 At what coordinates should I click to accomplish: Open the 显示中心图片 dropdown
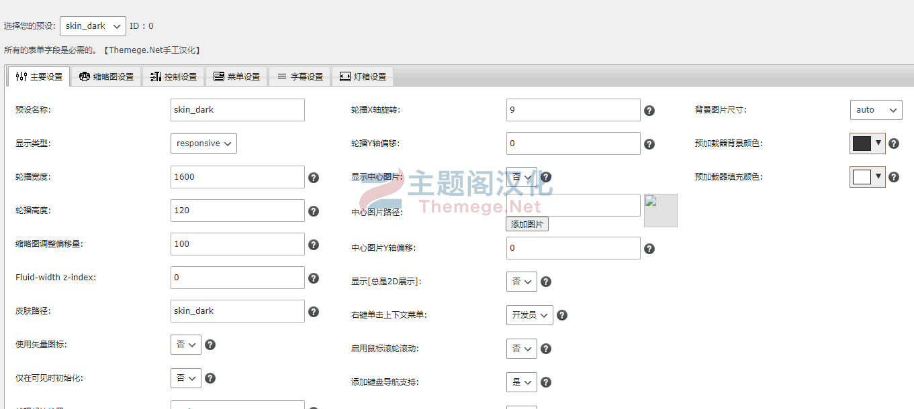(522, 177)
